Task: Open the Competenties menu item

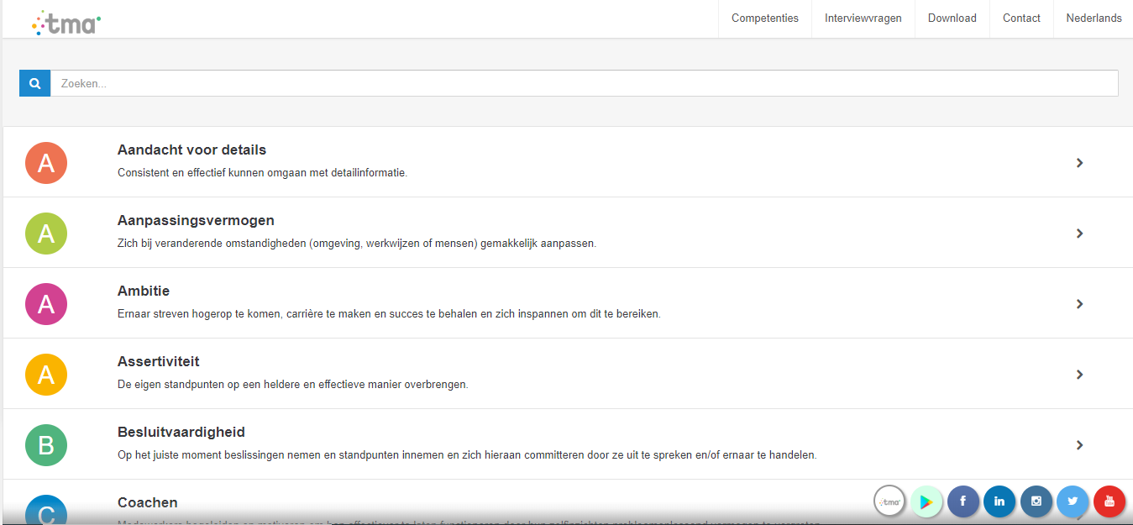Action: [765, 18]
